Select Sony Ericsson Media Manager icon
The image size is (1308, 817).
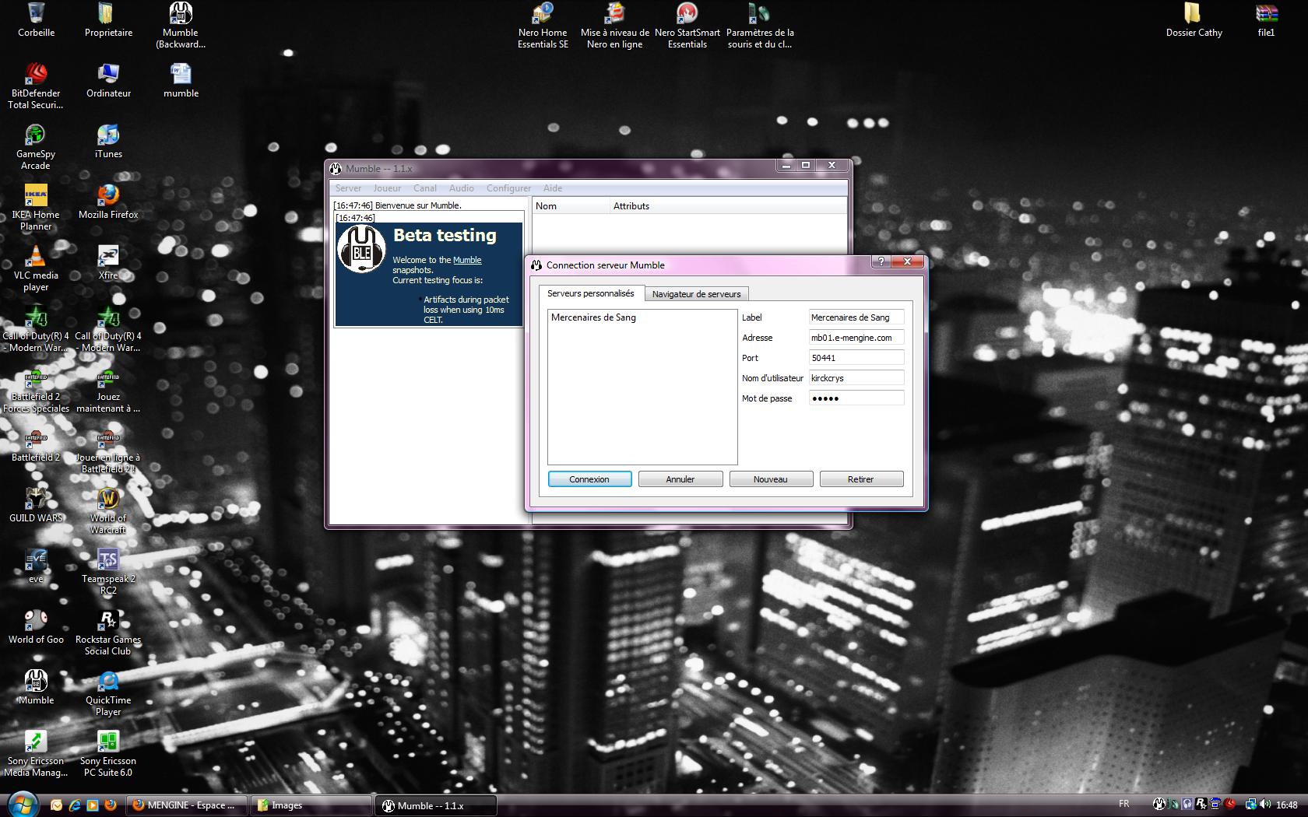pyautogui.click(x=36, y=754)
